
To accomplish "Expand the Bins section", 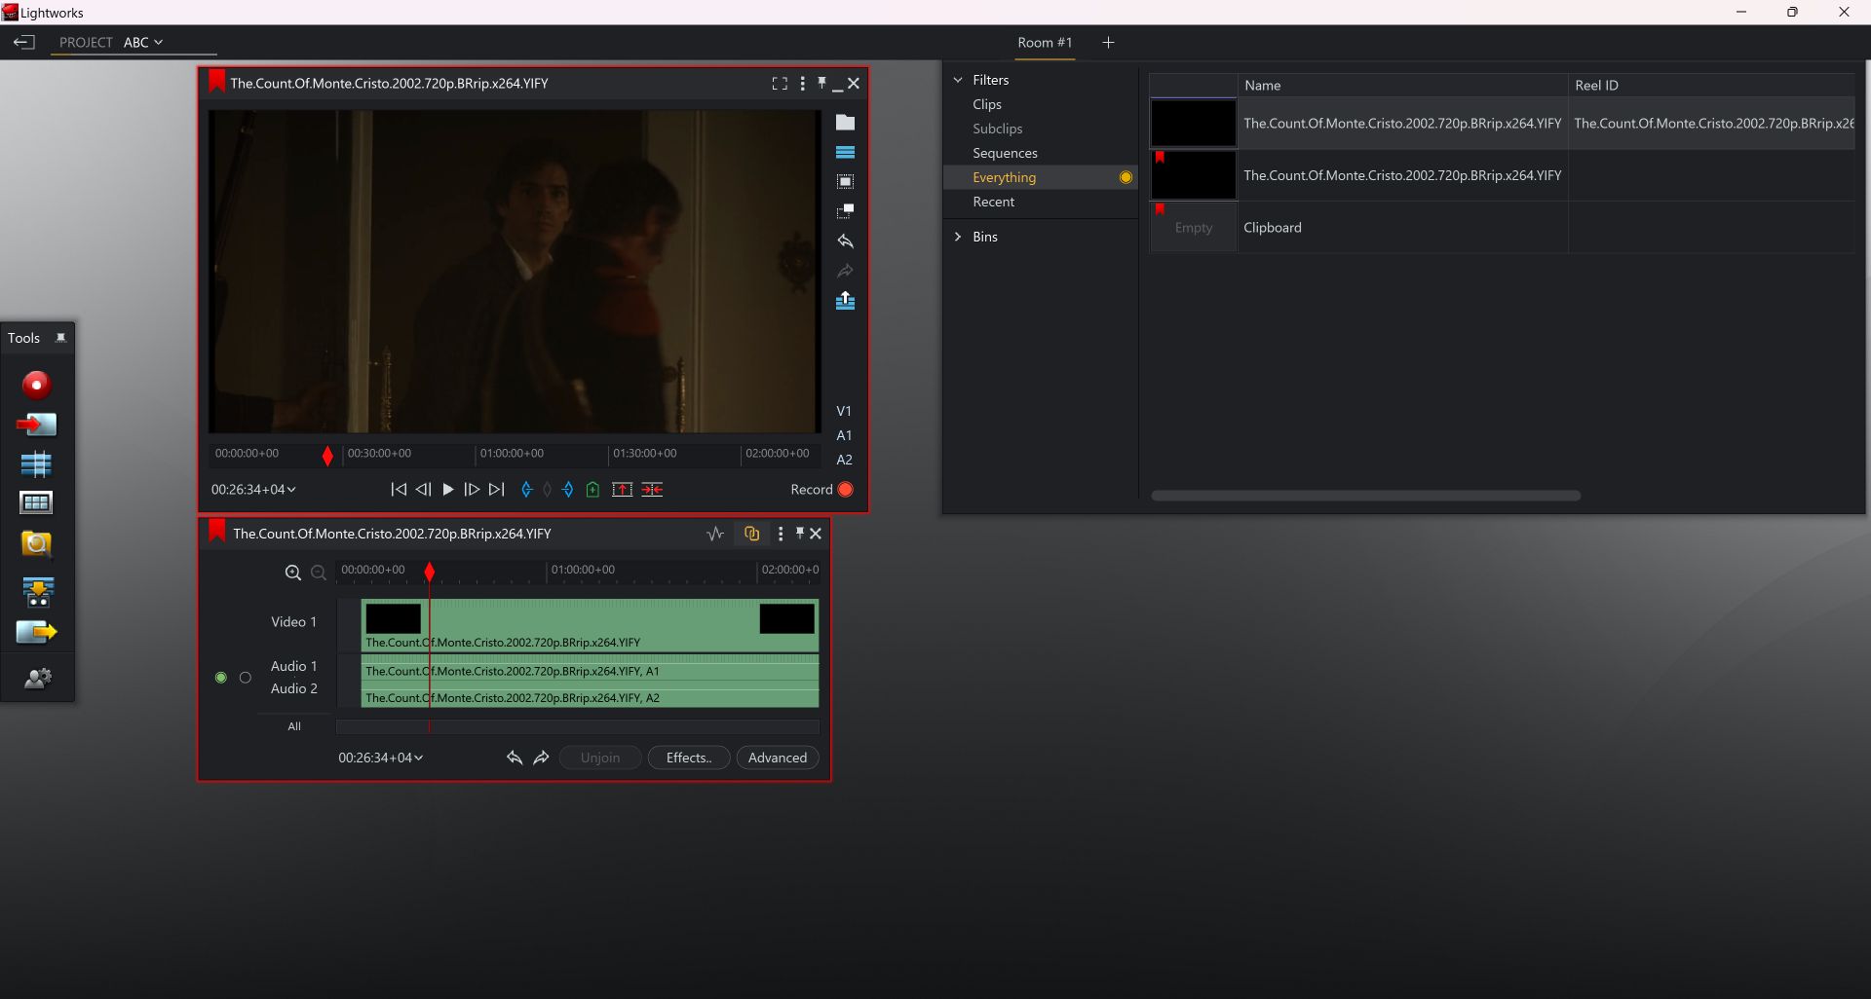I will pyautogui.click(x=958, y=237).
